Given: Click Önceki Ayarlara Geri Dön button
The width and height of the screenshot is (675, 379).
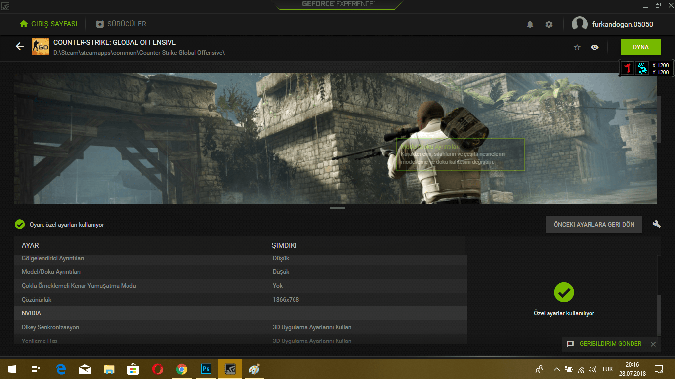Looking at the screenshot, I should [x=594, y=225].
